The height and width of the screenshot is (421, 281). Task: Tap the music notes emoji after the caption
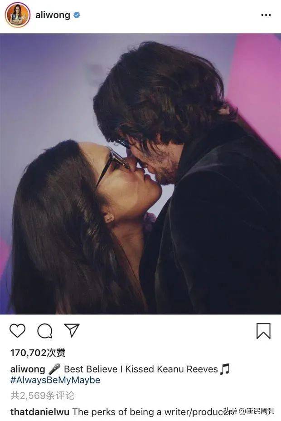point(224,369)
